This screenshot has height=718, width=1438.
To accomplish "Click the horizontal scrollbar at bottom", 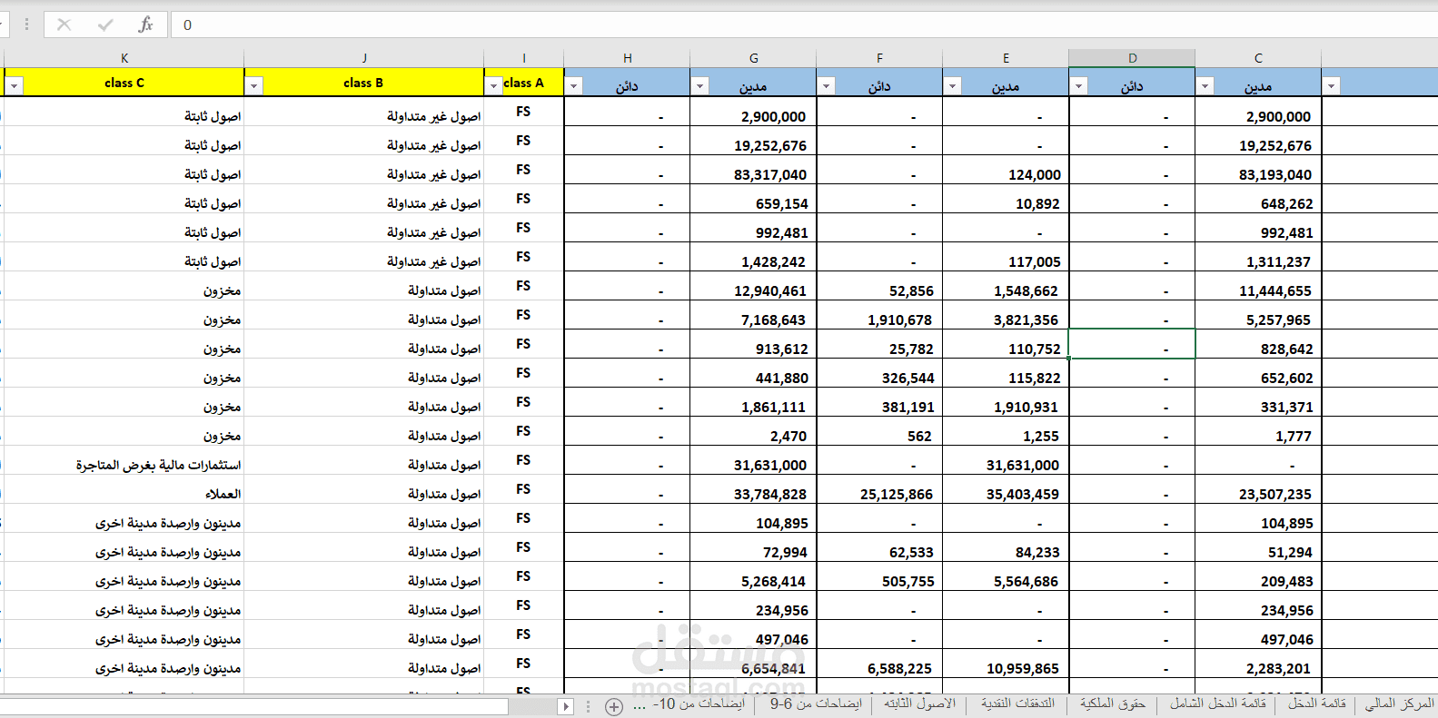I will click(254, 706).
